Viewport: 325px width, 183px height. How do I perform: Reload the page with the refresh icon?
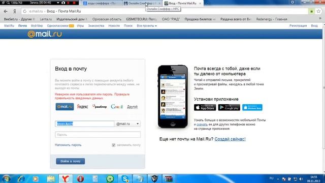25,11
